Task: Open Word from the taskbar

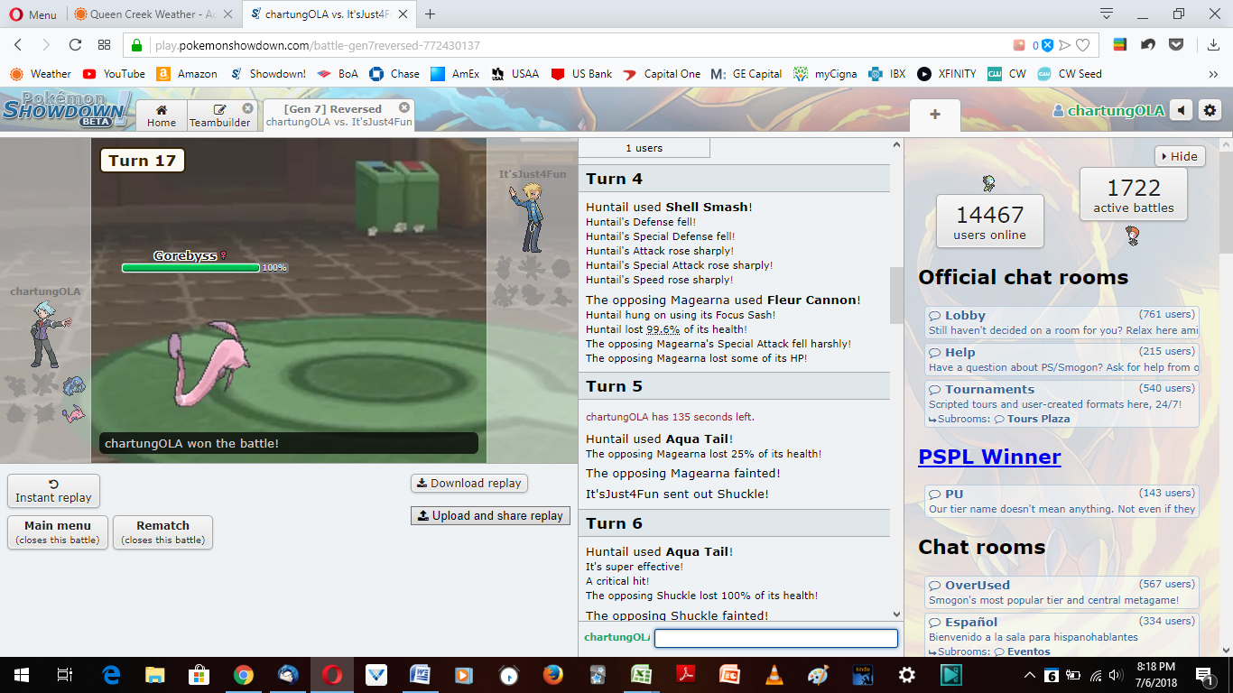Action: tap(421, 674)
